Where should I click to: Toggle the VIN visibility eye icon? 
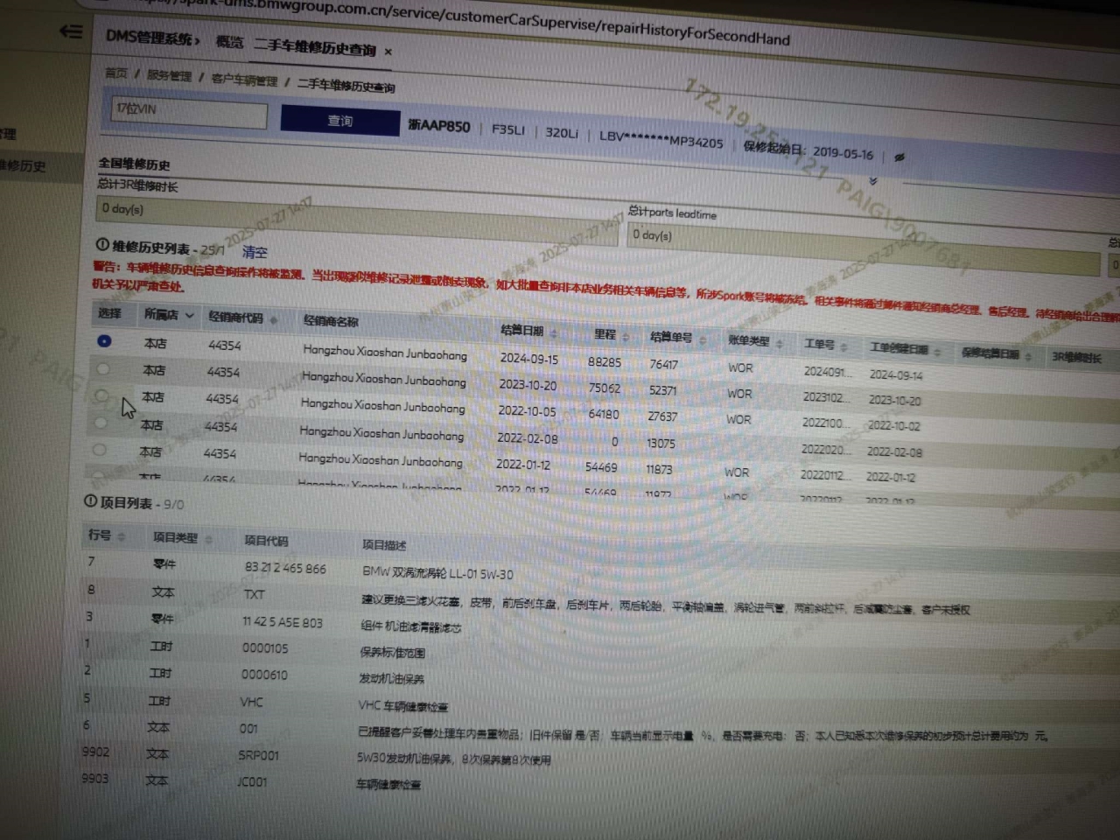pos(899,157)
